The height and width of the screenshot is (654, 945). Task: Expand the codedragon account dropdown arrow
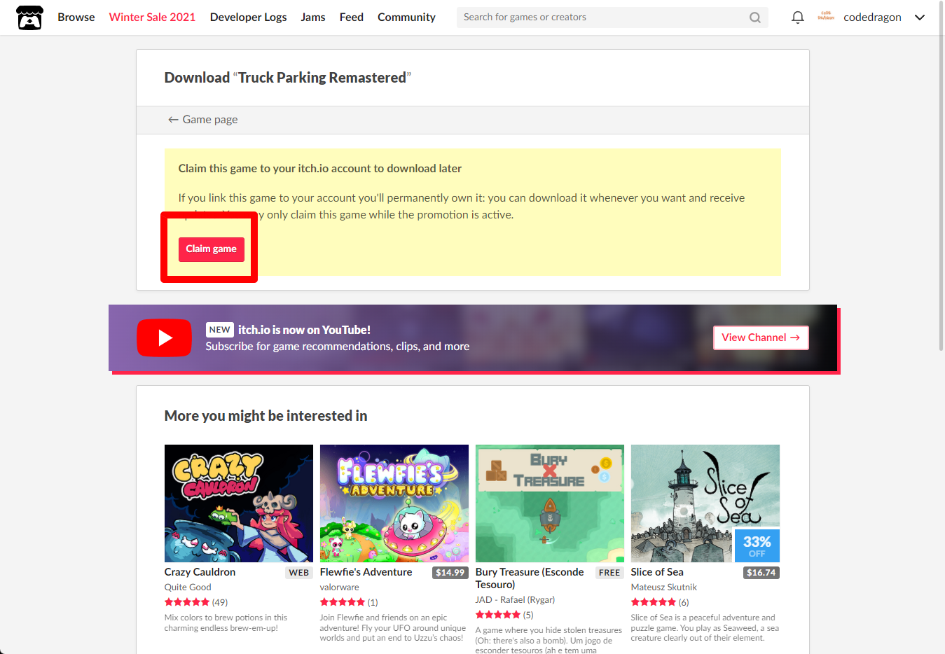click(x=920, y=18)
